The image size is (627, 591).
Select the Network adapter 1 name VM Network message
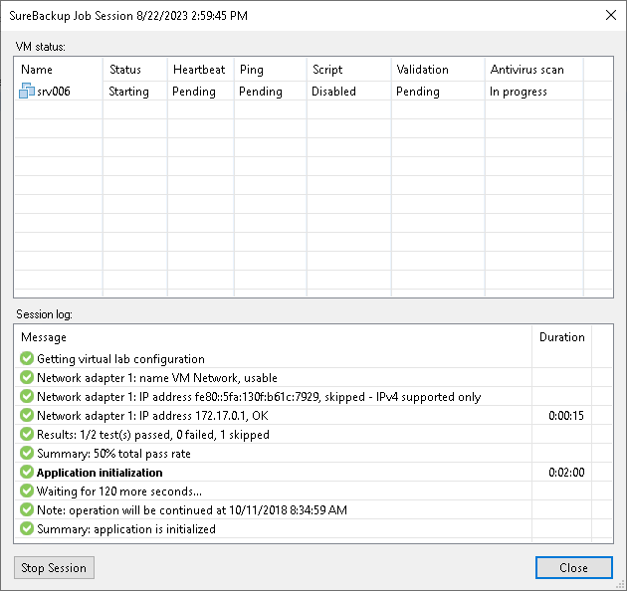(x=157, y=377)
